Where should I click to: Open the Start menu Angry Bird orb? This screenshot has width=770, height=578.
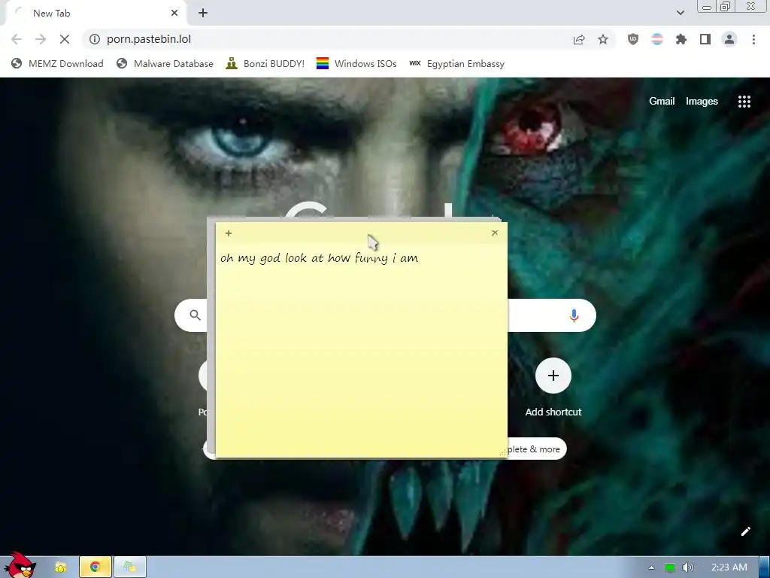click(20, 565)
